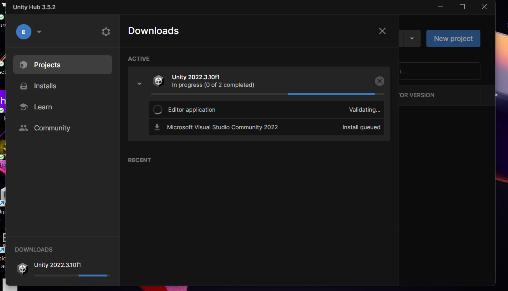Click the sidebar download progress bar
This screenshot has height=291, width=508.
[x=72, y=275]
